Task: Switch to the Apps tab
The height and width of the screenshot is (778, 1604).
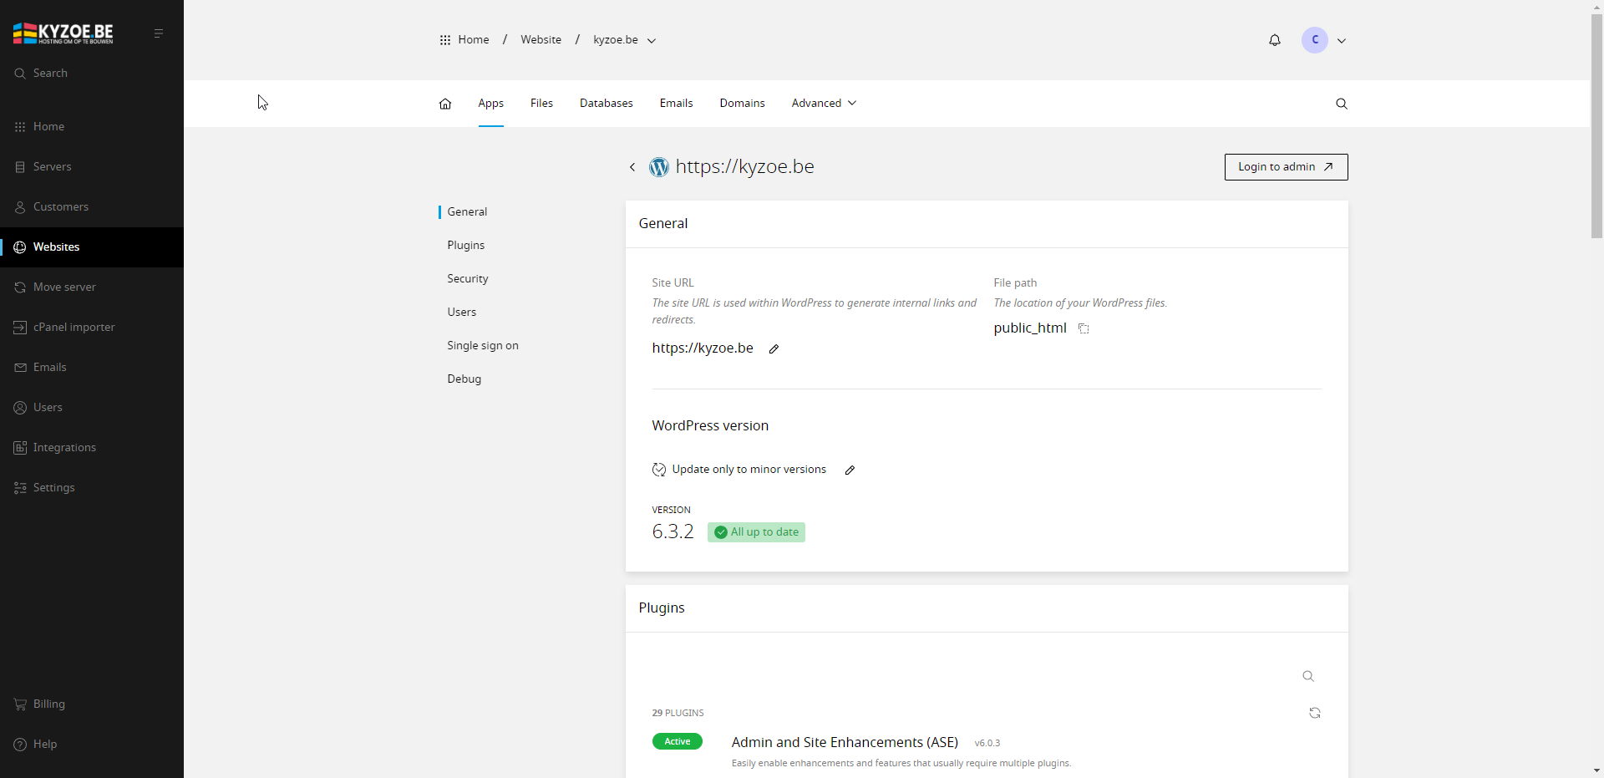Action: coord(491,104)
